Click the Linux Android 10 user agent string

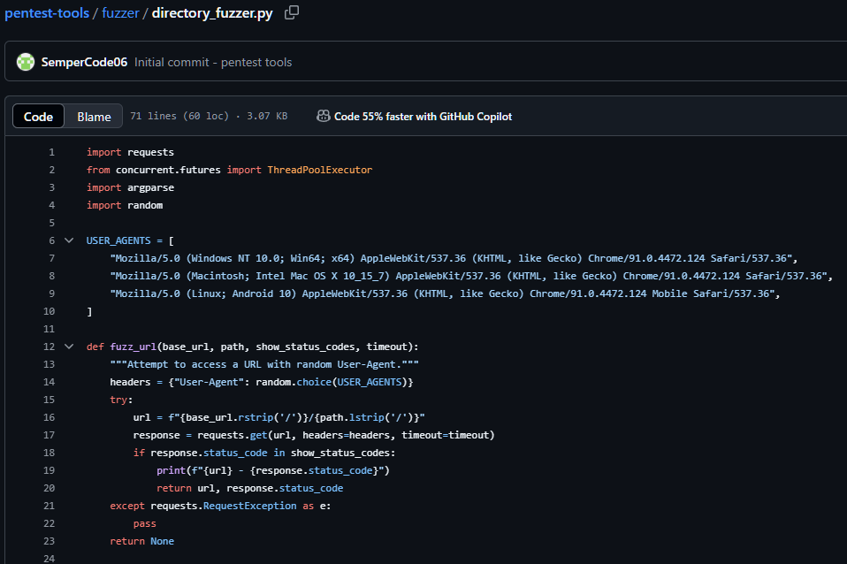tap(442, 293)
